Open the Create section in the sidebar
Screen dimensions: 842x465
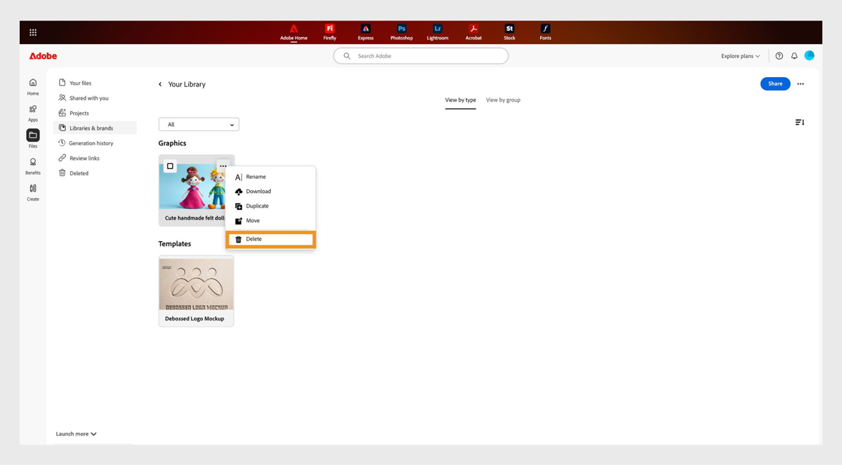click(x=32, y=192)
